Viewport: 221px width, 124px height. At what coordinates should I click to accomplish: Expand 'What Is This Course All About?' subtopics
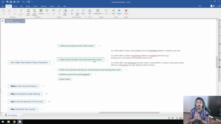[44, 86]
